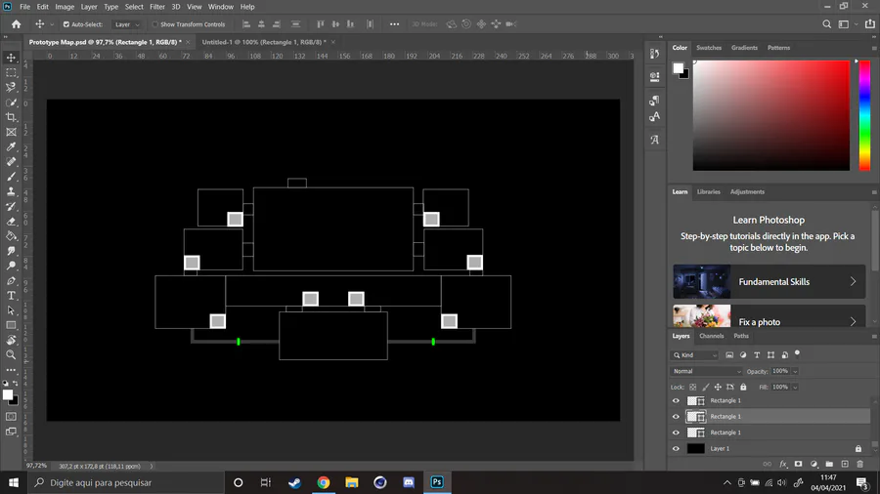880x494 pixels.
Task: Enable Show Transform Controls checkbox
Action: (x=154, y=24)
